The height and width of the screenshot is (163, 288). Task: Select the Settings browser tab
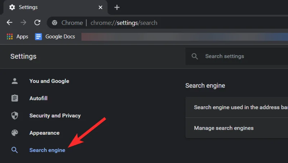(55, 7)
